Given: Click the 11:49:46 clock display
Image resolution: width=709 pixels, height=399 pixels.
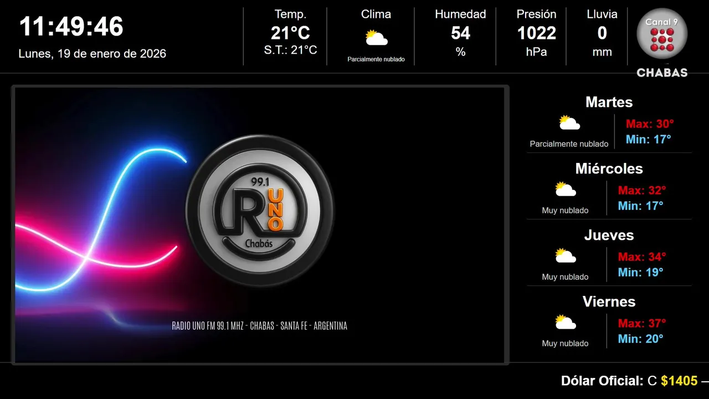Looking at the screenshot, I should coord(71,27).
